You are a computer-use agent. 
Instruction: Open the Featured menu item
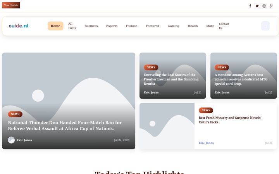click(x=153, y=26)
